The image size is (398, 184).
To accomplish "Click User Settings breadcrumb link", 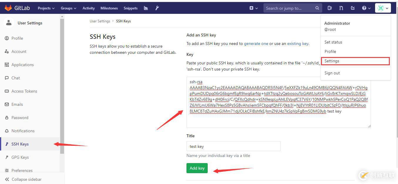I will (100, 21).
